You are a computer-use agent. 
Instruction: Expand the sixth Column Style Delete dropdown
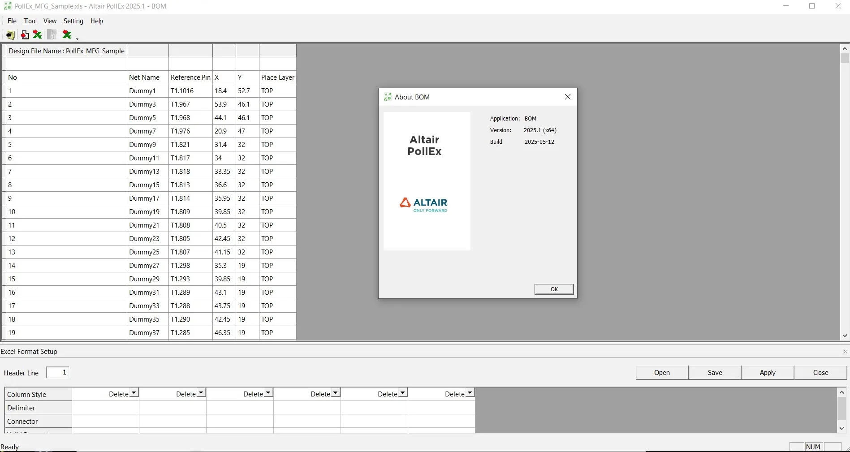[470, 393]
